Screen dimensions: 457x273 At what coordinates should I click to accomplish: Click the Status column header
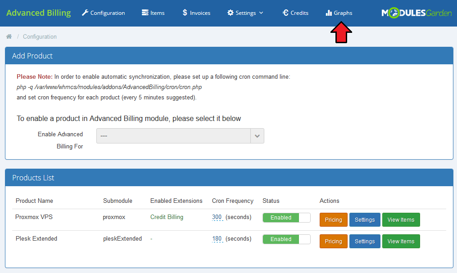click(x=271, y=201)
